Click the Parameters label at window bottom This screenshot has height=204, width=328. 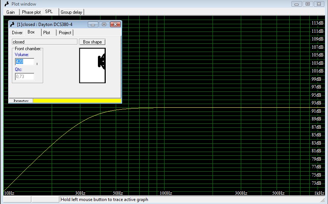(21, 101)
